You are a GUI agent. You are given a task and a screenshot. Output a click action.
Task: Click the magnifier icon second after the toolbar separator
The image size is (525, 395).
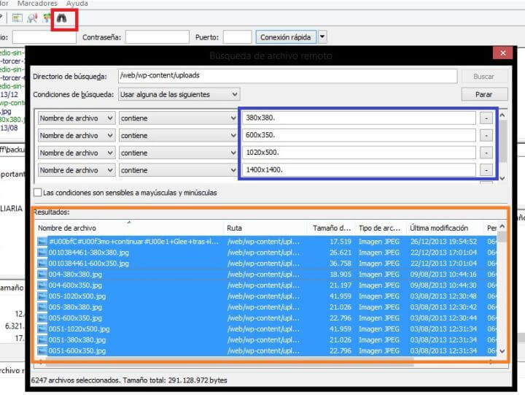pyautogui.click(x=32, y=18)
